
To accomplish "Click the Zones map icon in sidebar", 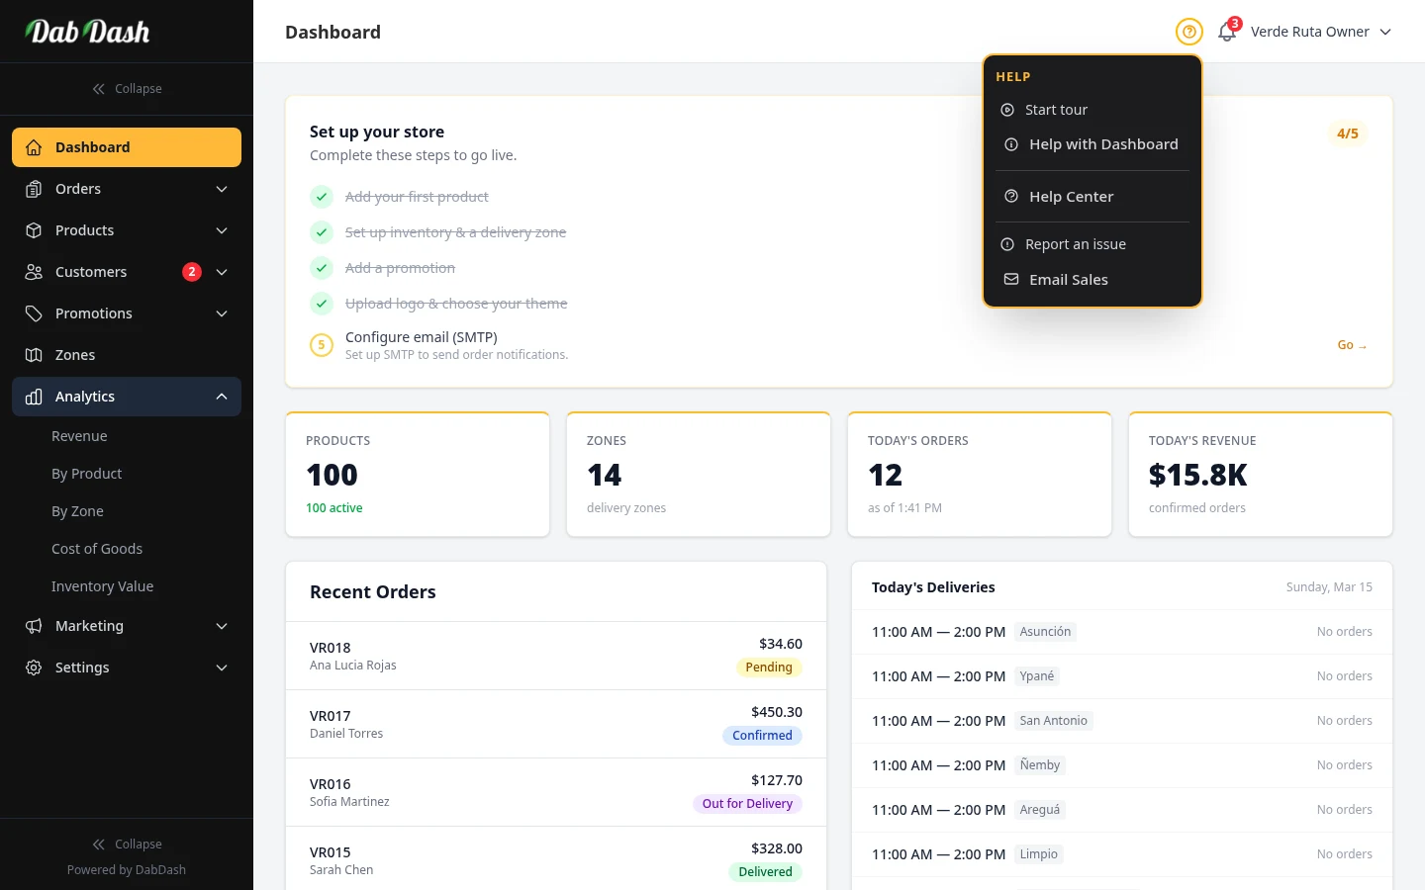I will 34,355.
